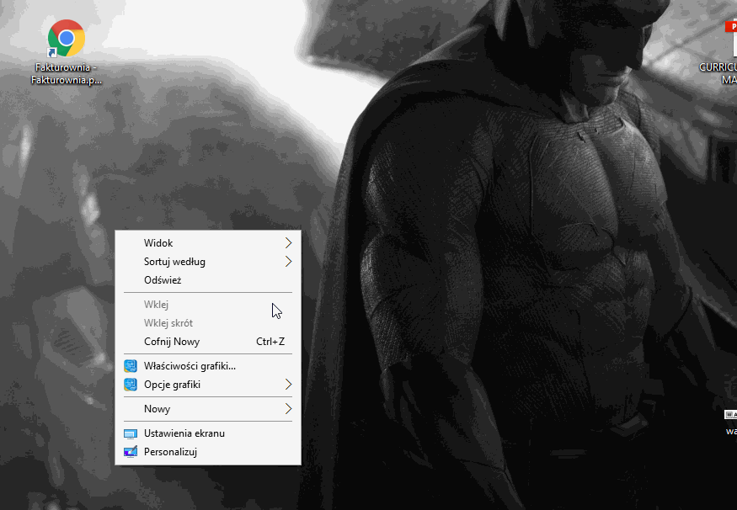This screenshot has height=510, width=737.
Task: Select Właściwości grafiki from the menu
Action: (189, 365)
